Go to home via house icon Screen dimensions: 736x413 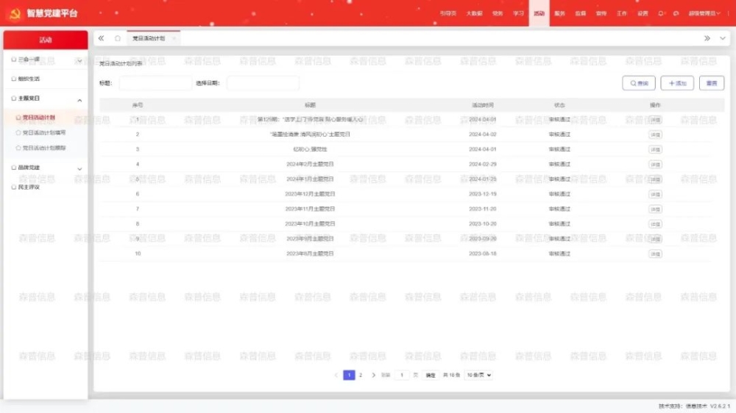[x=117, y=38]
